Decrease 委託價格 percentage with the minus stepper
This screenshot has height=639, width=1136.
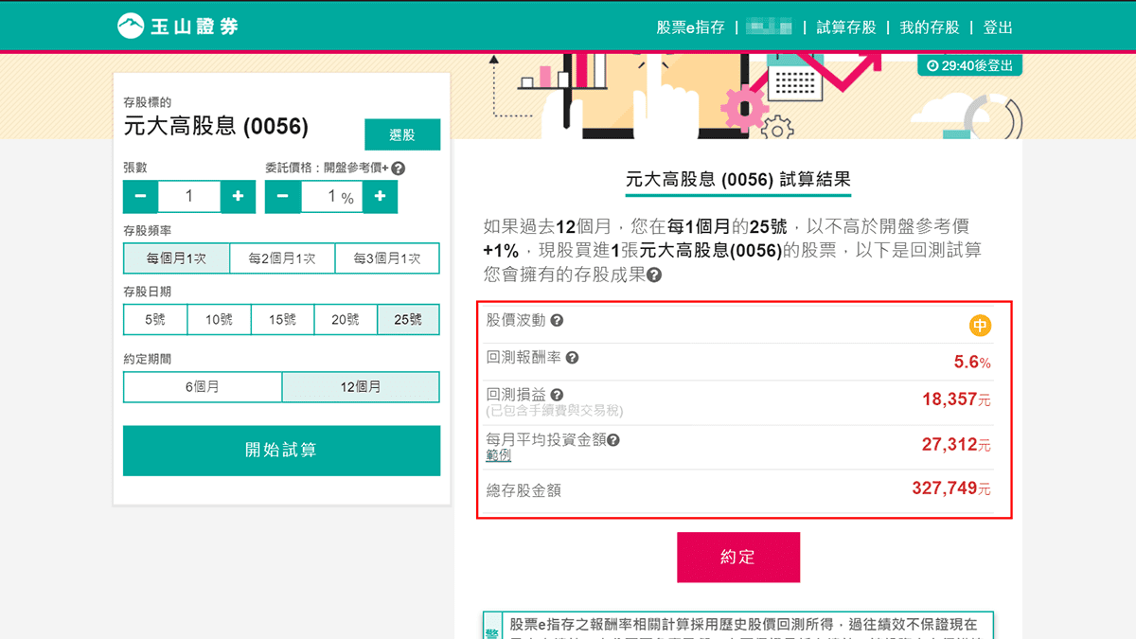click(x=282, y=196)
